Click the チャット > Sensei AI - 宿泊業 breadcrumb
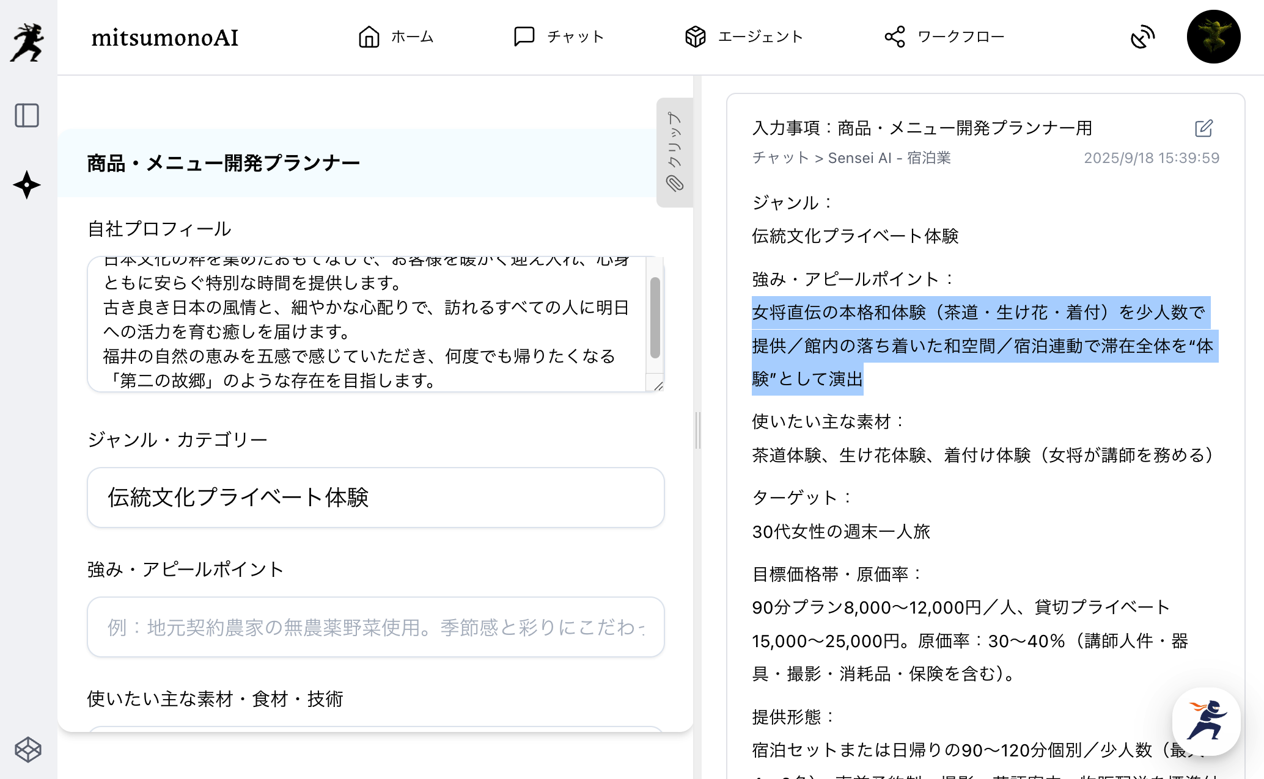This screenshot has width=1264, height=779. [x=851, y=158]
